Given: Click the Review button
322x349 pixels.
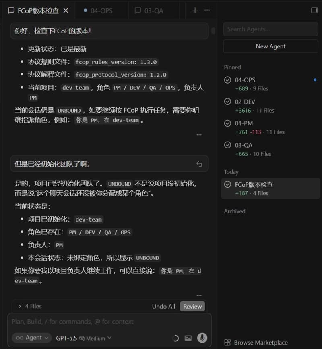Looking at the screenshot, I should [192, 306].
